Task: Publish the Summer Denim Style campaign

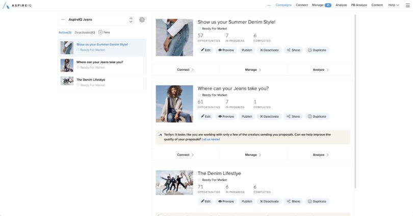Action: [x=247, y=50]
